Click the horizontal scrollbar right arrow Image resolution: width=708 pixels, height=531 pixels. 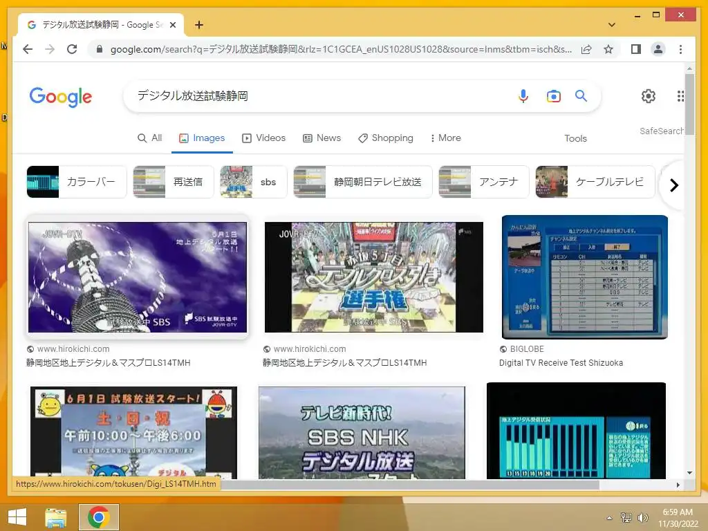(678, 485)
